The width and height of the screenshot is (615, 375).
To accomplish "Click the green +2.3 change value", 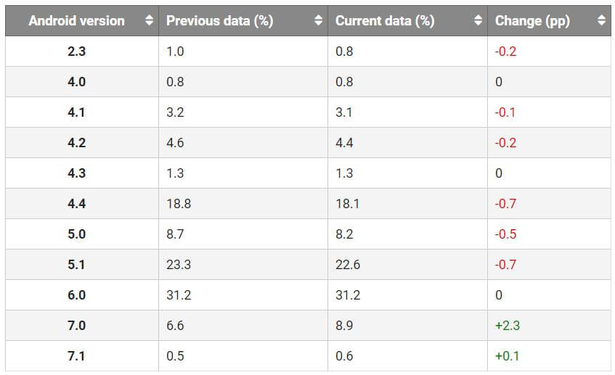I will (x=507, y=326).
